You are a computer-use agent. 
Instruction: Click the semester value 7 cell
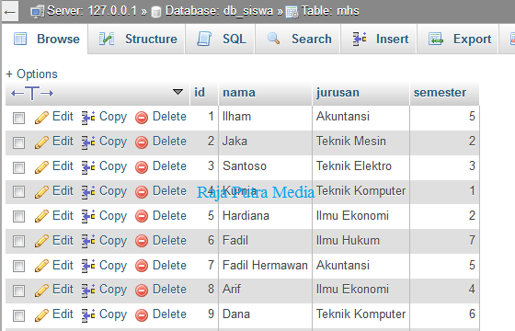[x=444, y=241]
